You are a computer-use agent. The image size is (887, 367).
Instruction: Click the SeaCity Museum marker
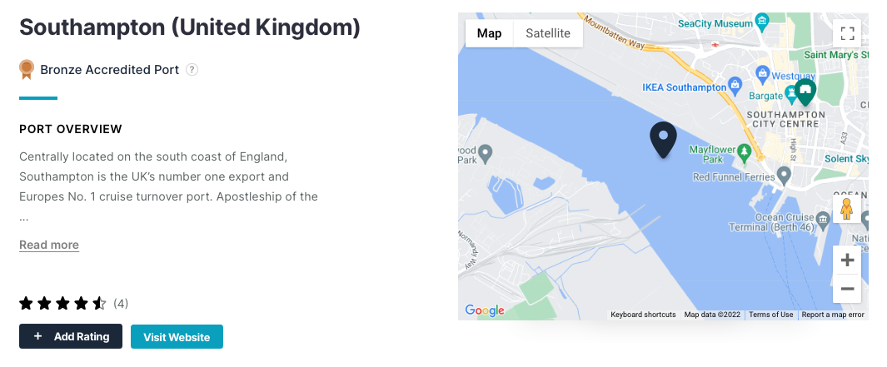(x=763, y=23)
